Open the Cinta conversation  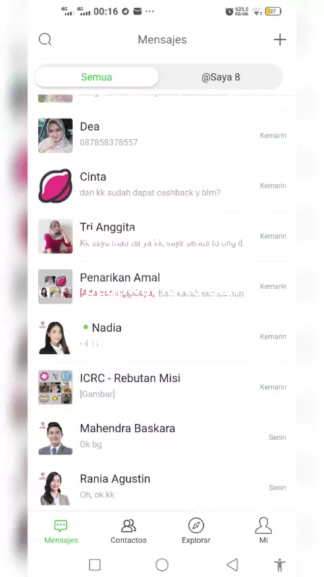point(162,186)
